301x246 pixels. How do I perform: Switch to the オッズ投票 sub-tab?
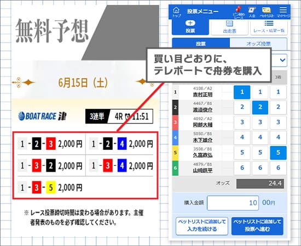258,43
